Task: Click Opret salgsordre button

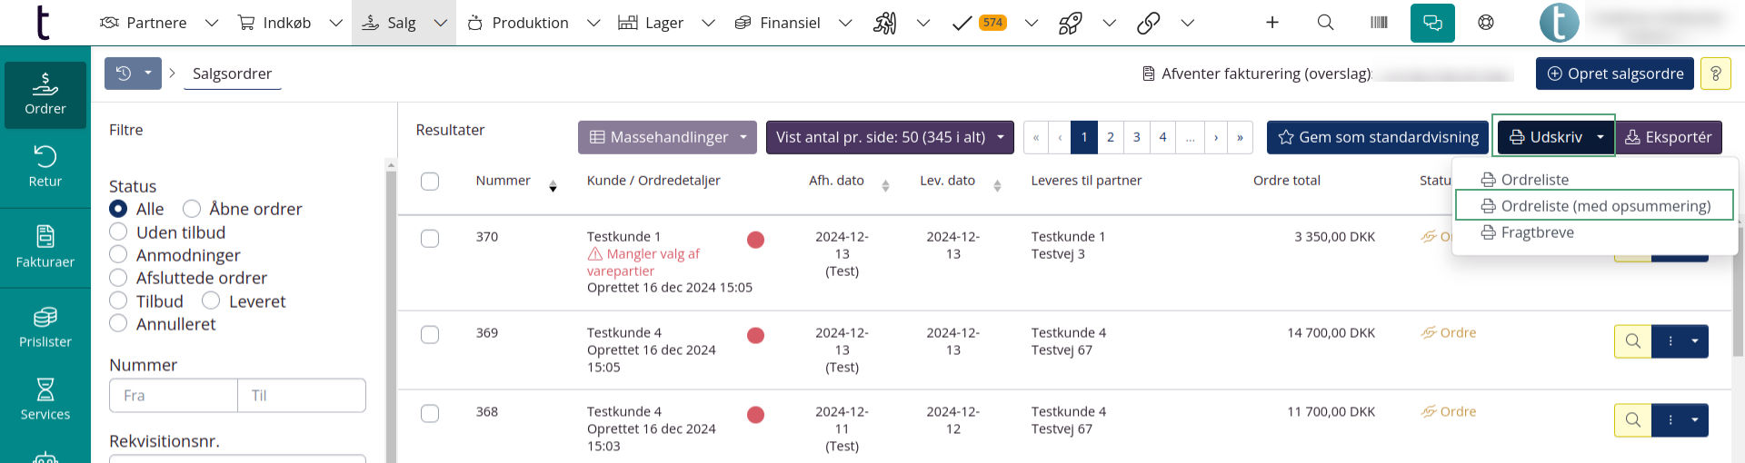Action: click(x=1615, y=74)
